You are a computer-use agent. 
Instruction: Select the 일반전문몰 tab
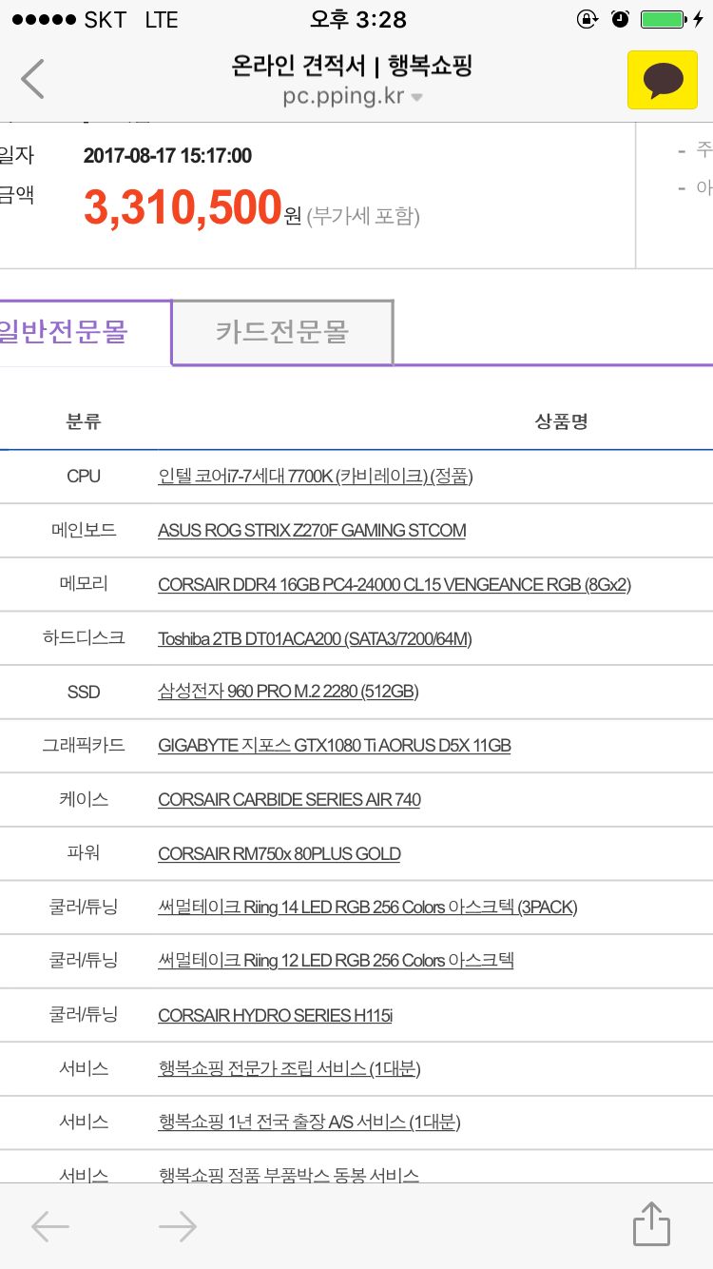pos(67,332)
